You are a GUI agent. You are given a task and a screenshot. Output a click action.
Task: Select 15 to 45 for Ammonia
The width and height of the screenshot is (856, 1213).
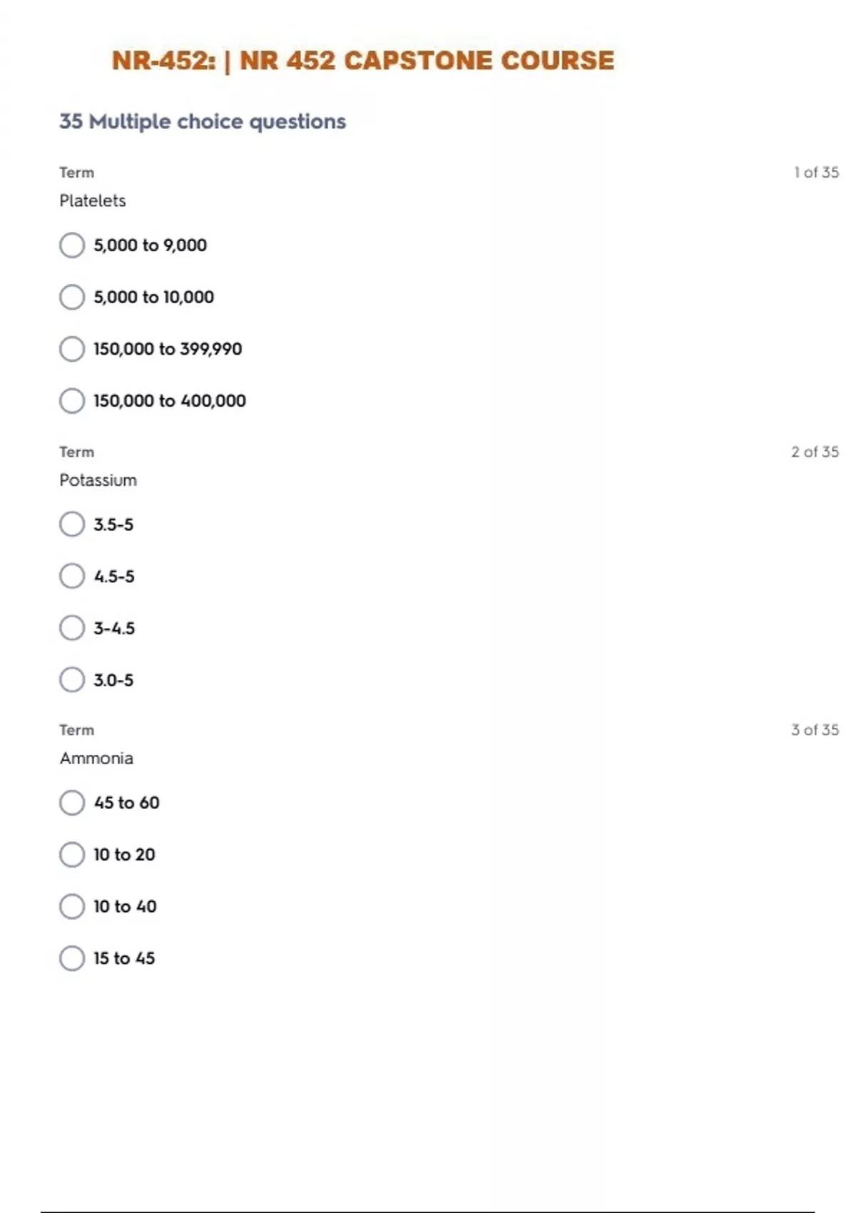click(72, 958)
